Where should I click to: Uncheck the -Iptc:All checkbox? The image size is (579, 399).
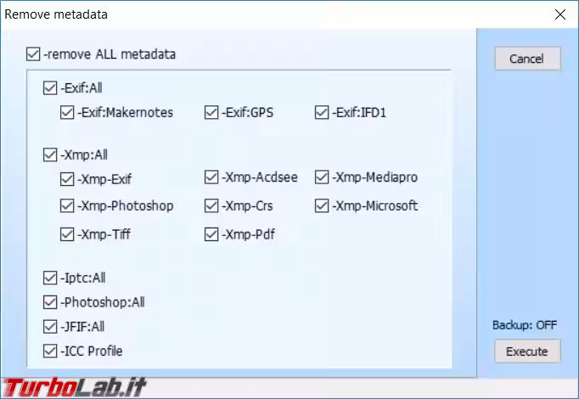(50, 278)
